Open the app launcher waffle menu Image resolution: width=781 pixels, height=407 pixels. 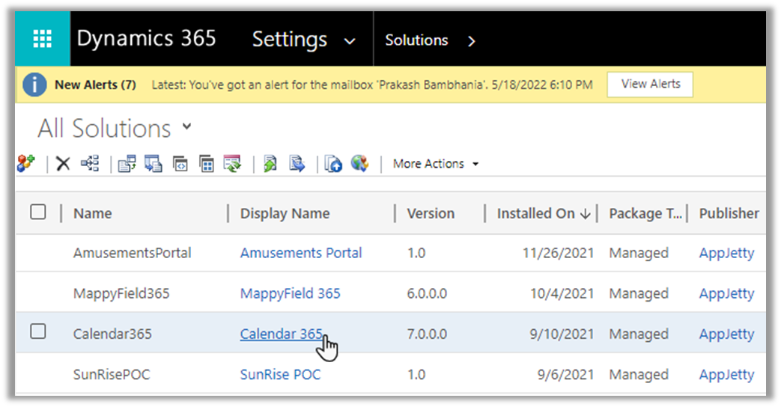click(x=43, y=39)
